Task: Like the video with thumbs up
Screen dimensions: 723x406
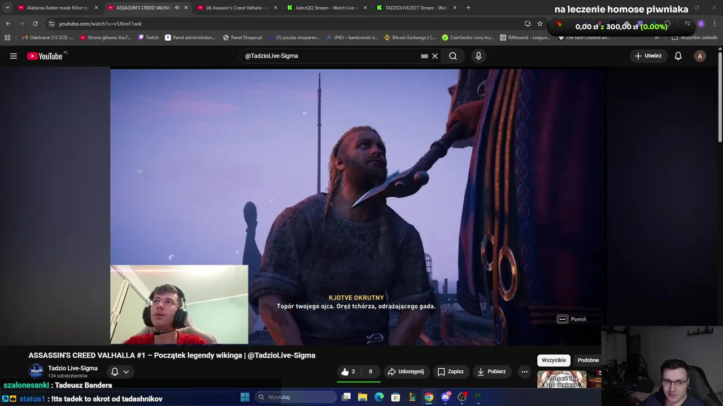Action: coord(350,372)
